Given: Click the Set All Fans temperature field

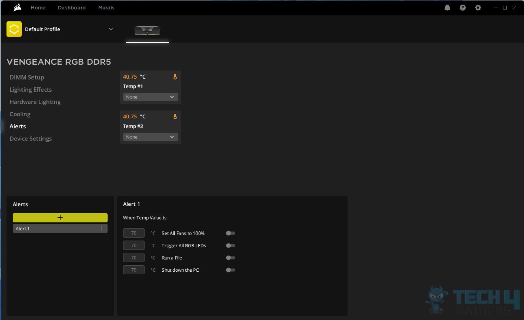Looking at the screenshot, I should click(134, 233).
